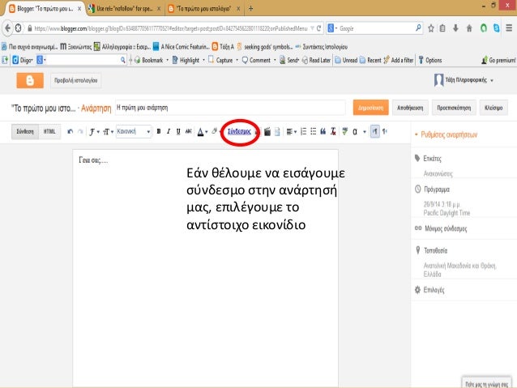Expand the Ετικέτες labels section
517x388 pixels.
(x=431, y=159)
